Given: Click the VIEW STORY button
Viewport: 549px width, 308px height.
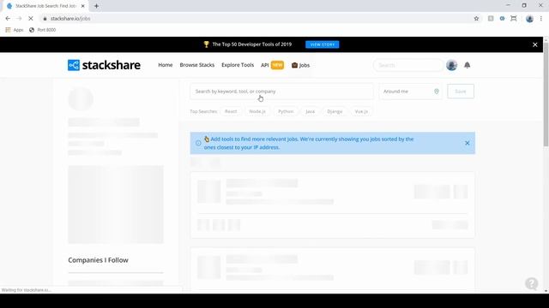Looking at the screenshot, I should click(x=323, y=44).
